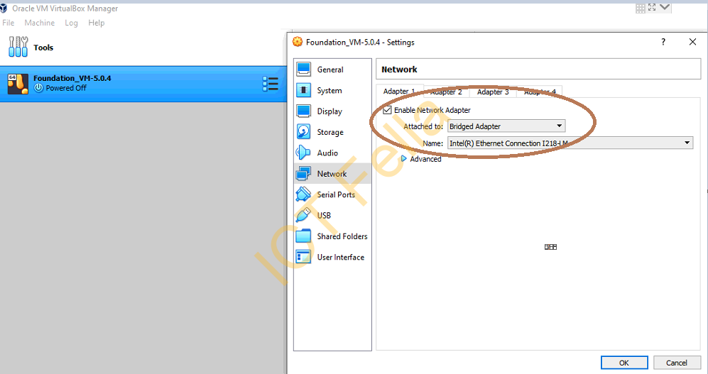The width and height of the screenshot is (708, 374).
Task: Open the Shared Folders category icon
Action: (x=303, y=236)
